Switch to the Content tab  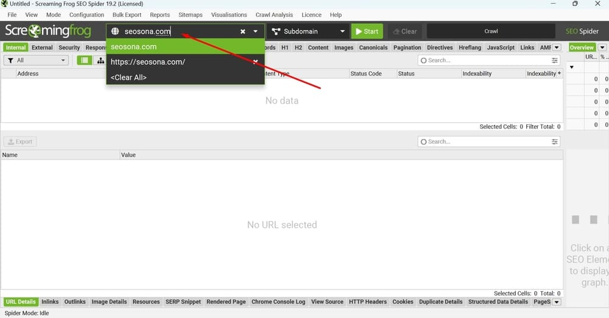(318, 48)
